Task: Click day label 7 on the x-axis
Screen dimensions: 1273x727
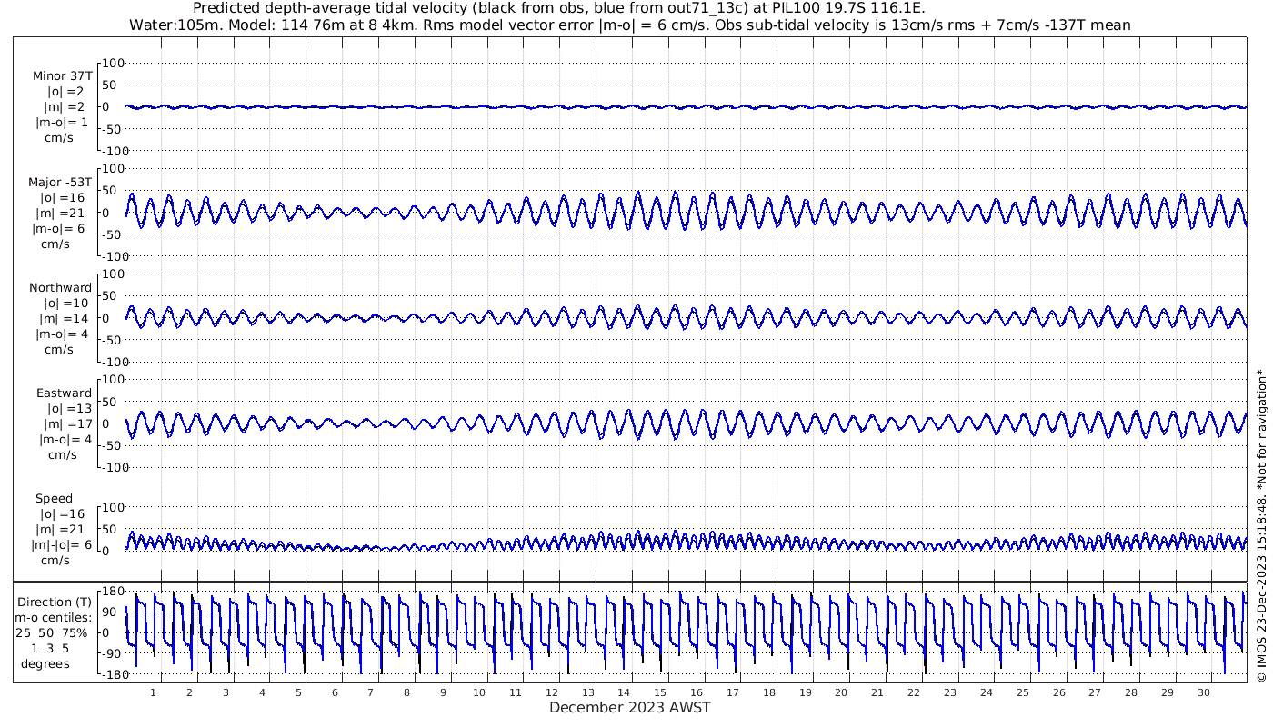Action: pos(370,692)
